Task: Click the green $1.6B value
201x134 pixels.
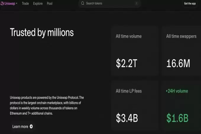Action: 177,118
